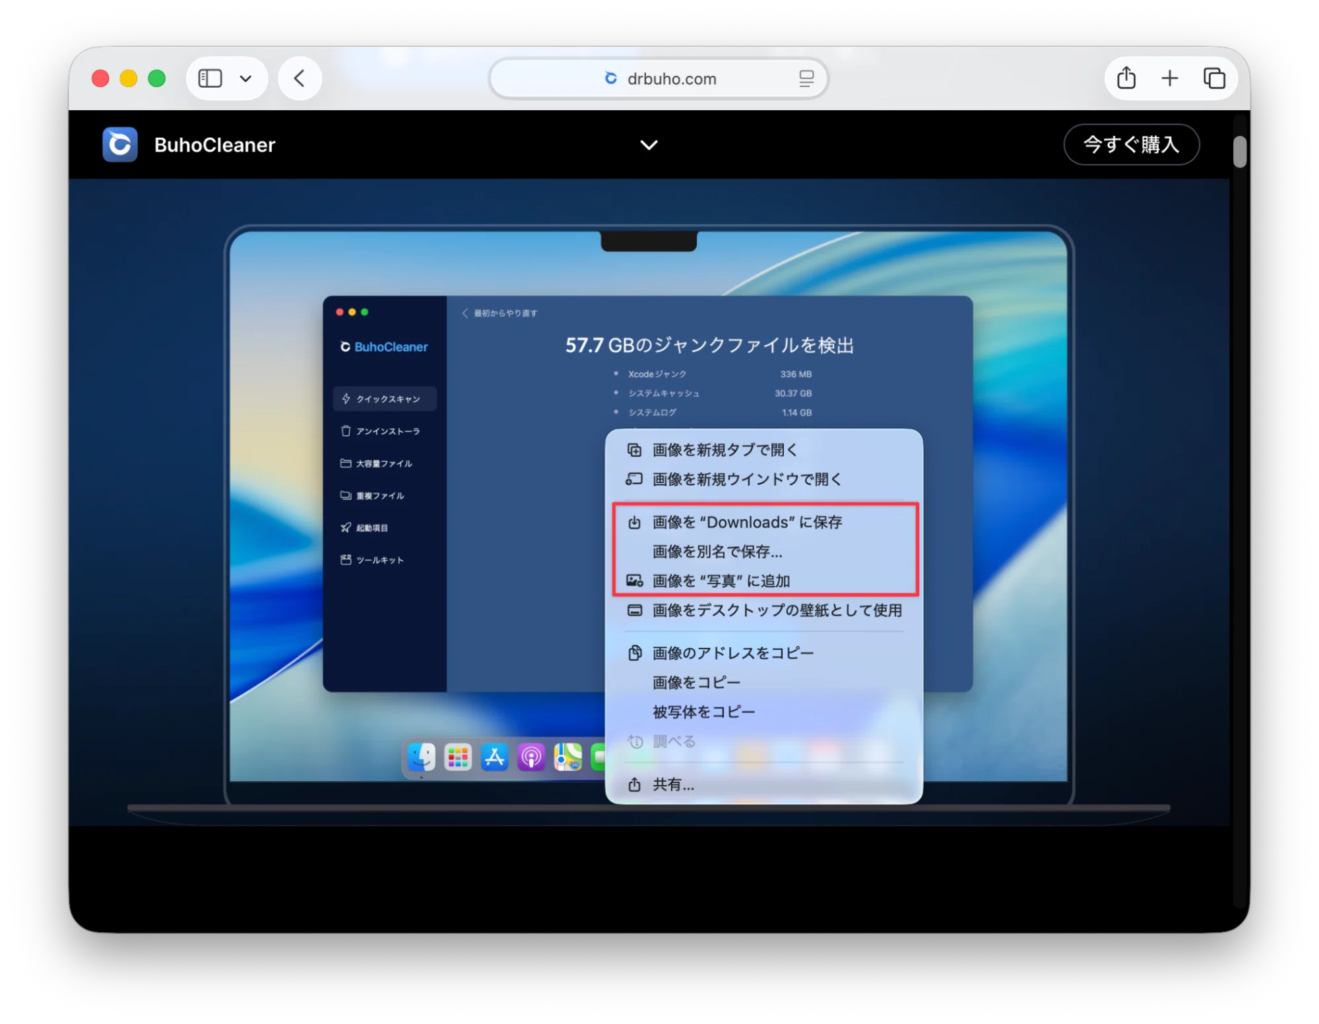Click the Maps icon in pictured dock
This screenshot has width=1319, height=1024.
[567, 757]
